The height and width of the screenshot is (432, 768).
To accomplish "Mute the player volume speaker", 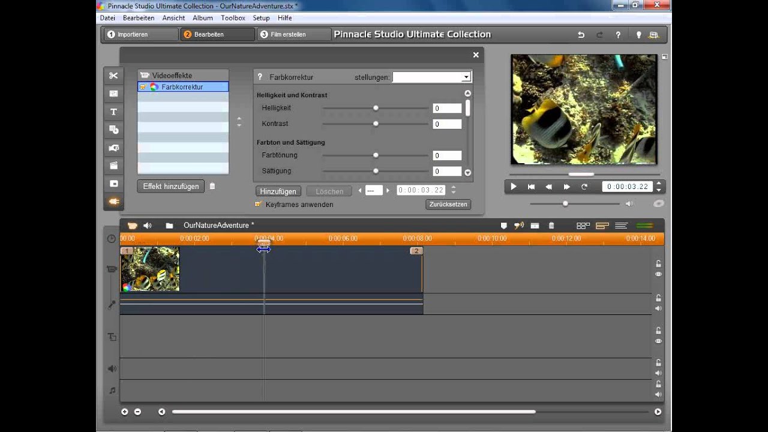I will 629,204.
